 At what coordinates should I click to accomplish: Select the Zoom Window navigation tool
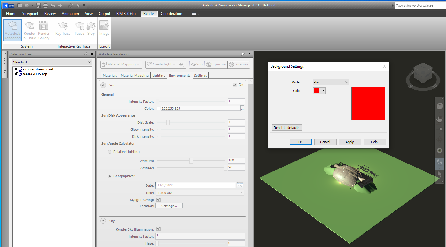(440, 129)
